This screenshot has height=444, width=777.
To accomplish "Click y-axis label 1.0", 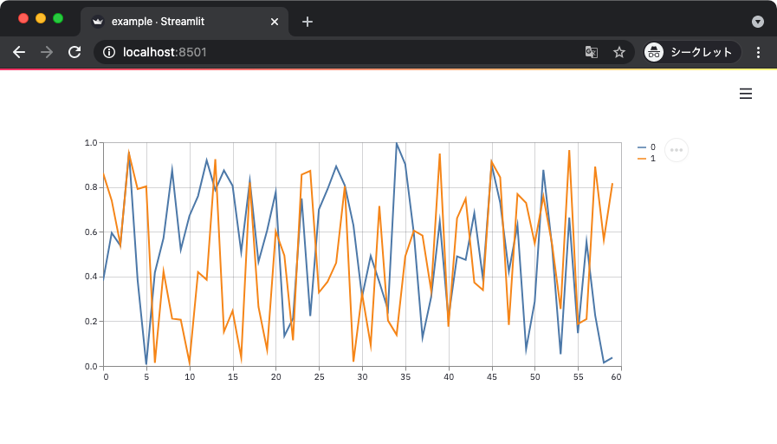I will (91, 143).
